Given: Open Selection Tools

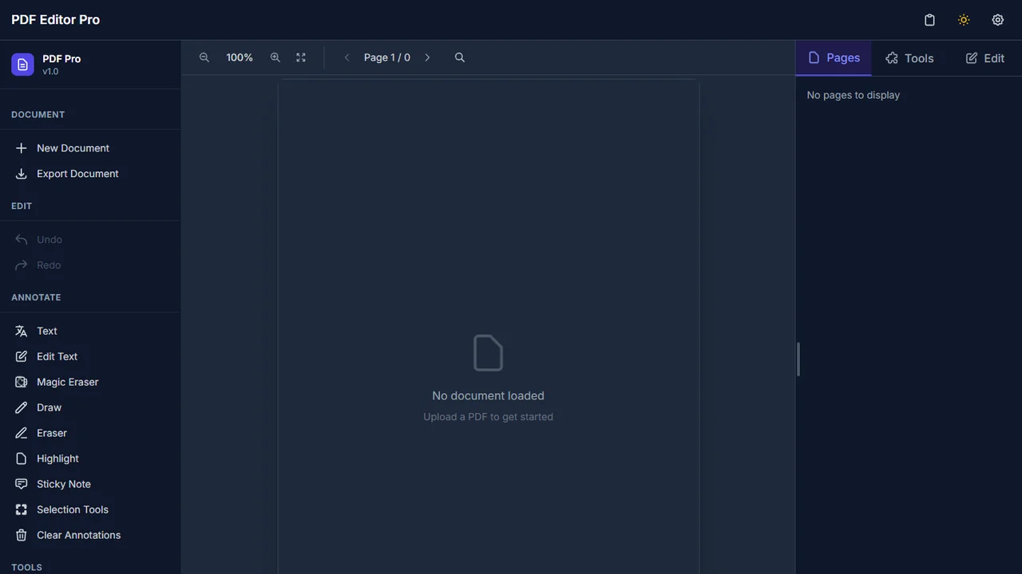Looking at the screenshot, I should (90, 509).
